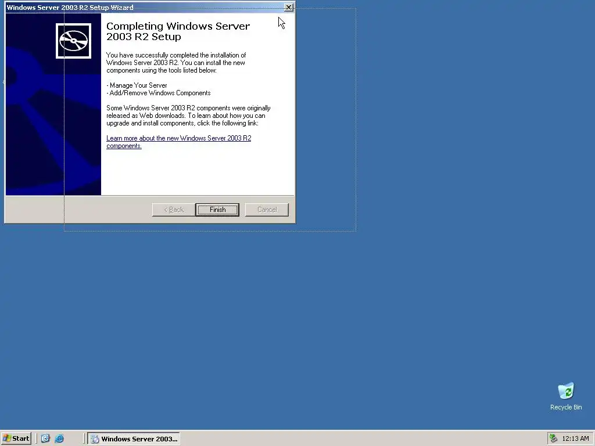Open the Start menu
The width and height of the screenshot is (595, 446).
pos(16,438)
